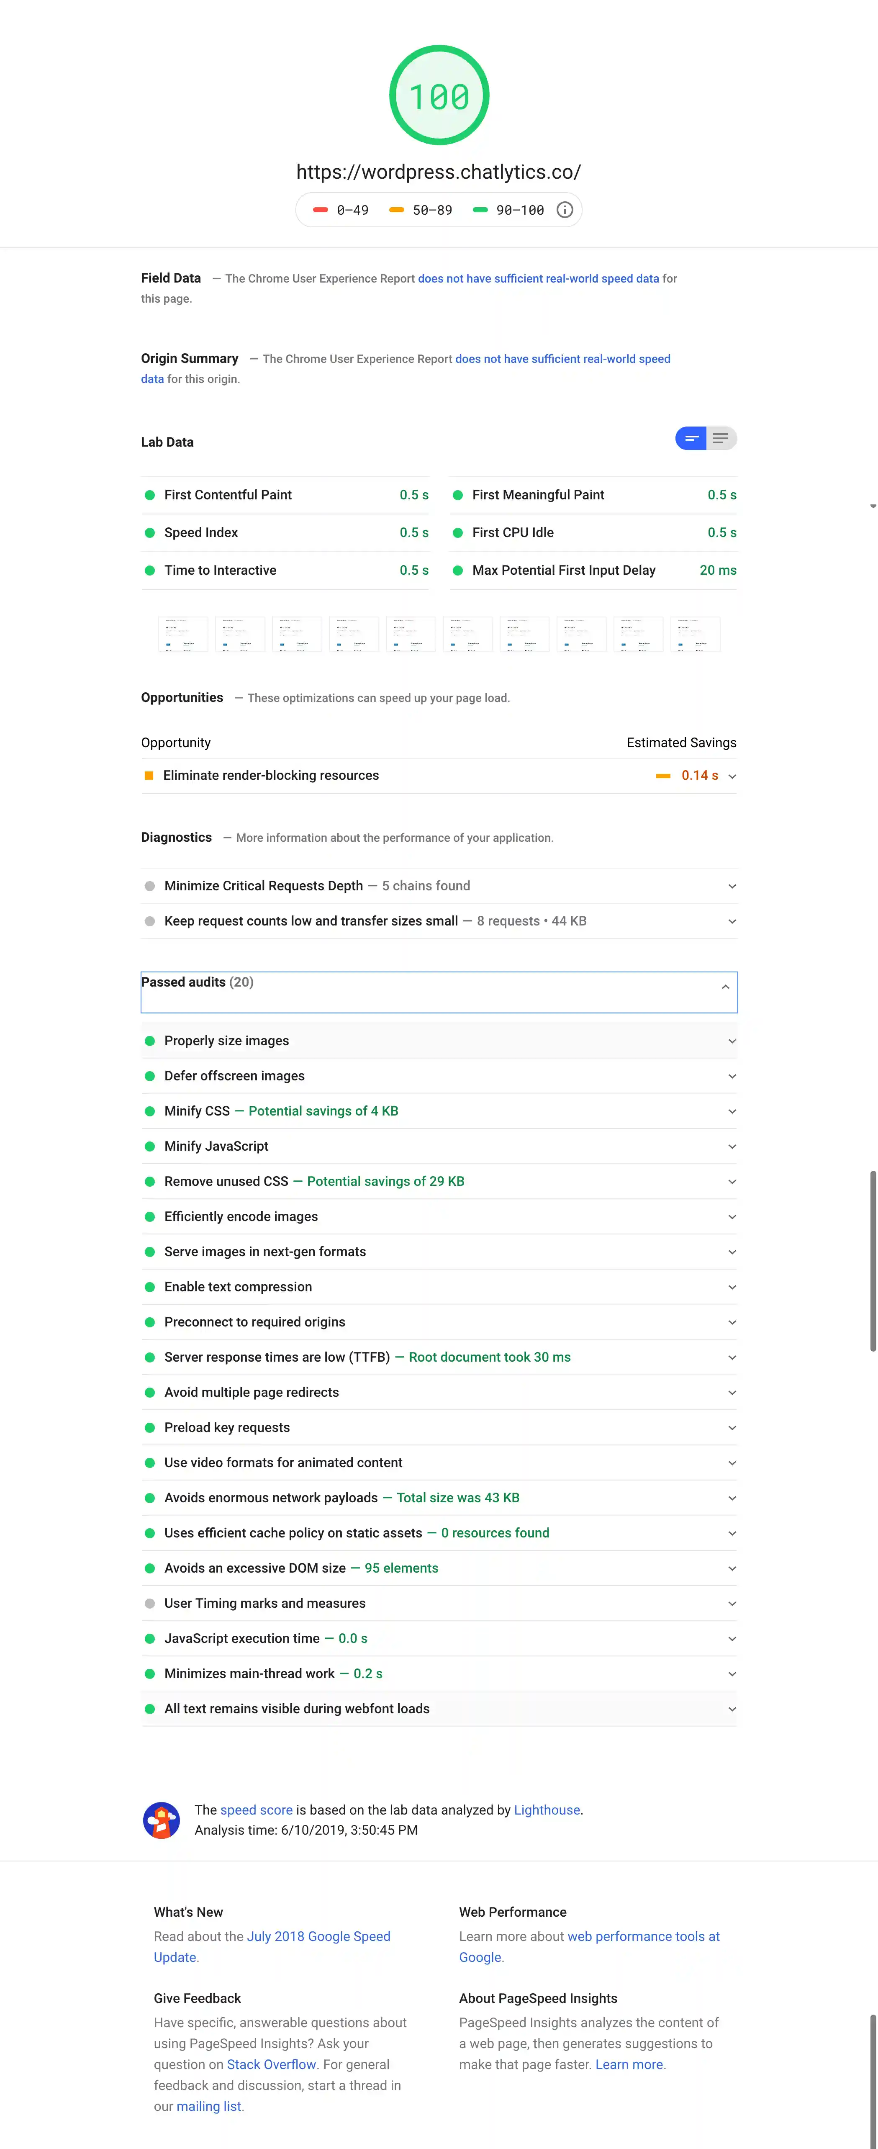The height and width of the screenshot is (2149, 878).
Task: Click the gray dot beside User Timing marks audit
Action: pyautogui.click(x=150, y=1603)
